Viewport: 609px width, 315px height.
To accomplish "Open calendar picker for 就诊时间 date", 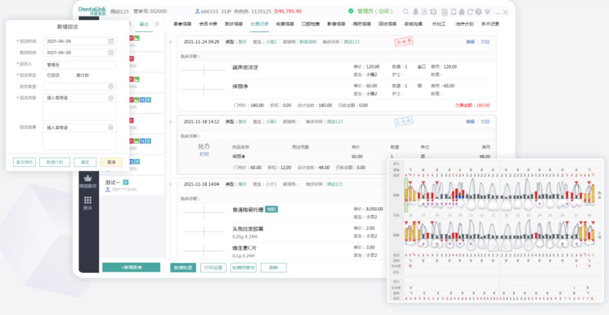I will click(111, 52).
